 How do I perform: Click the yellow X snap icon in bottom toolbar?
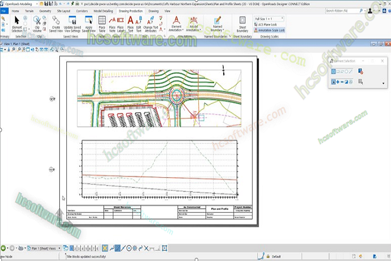pyautogui.click(x=105, y=248)
